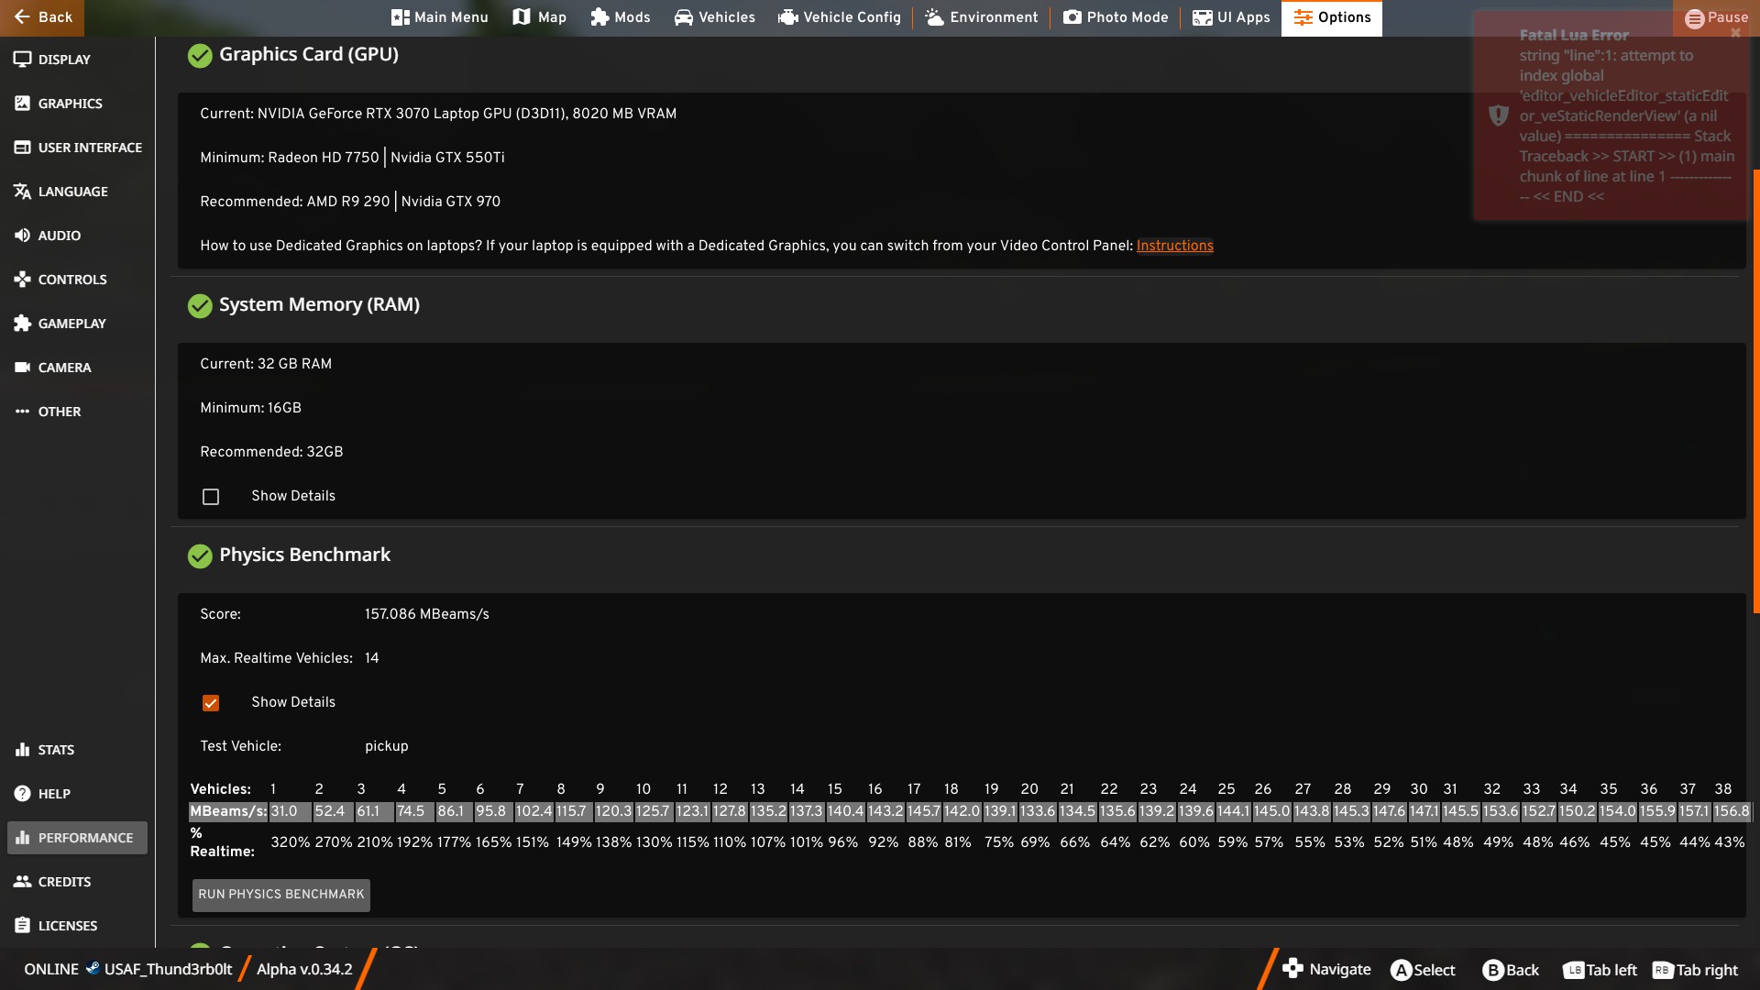Click the Alpha v.0.34.2 version label
This screenshot has width=1760, height=990.
tap(304, 969)
